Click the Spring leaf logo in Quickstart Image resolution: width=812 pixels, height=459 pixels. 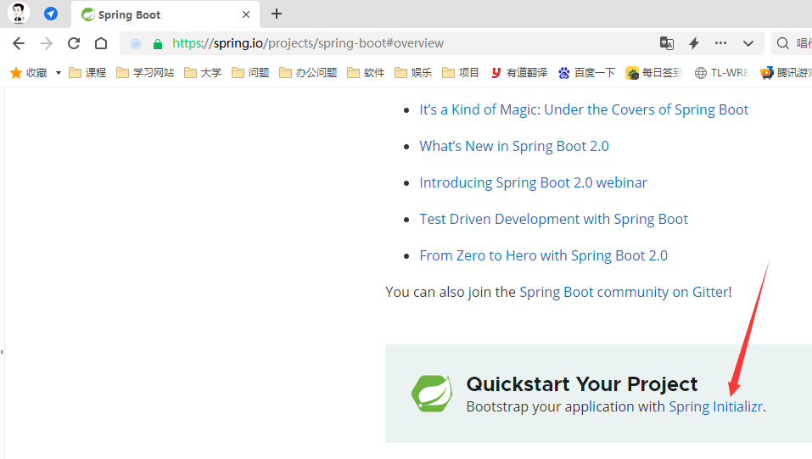432,394
